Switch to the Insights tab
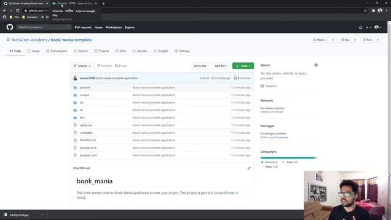The width and height of the screenshot is (391, 220). click(x=161, y=51)
